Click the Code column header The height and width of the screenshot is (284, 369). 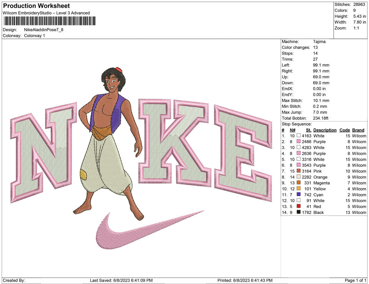pyautogui.click(x=344, y=130)
